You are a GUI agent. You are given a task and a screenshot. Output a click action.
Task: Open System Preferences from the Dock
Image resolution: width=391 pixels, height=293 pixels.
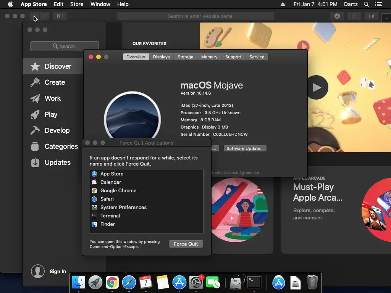[x=196, y=282]
